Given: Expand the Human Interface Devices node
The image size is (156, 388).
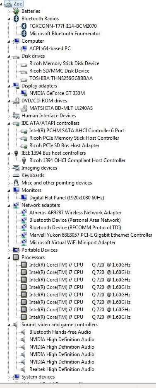Looking at the screenshot, I should point(9,116).
